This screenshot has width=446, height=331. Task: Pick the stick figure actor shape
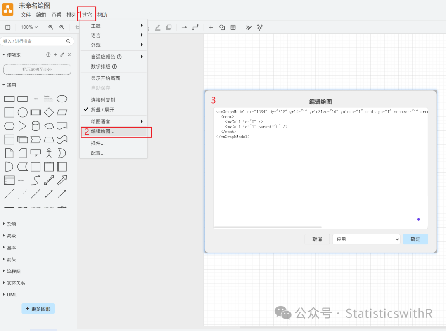coord(49,153)
